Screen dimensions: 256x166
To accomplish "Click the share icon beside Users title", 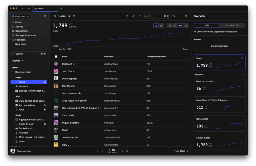I will click(x=74, y=16).
